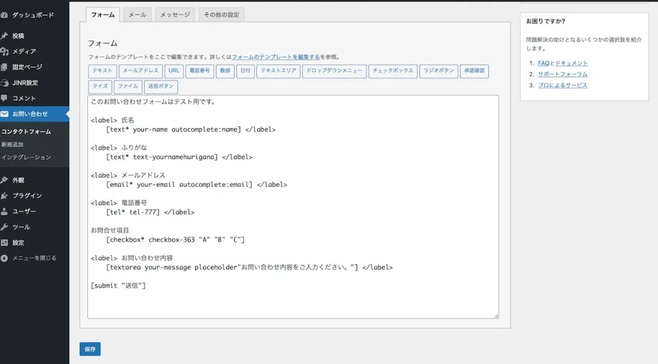
Task: Switch to the メール tab
Action: click(x=138, y=15)
